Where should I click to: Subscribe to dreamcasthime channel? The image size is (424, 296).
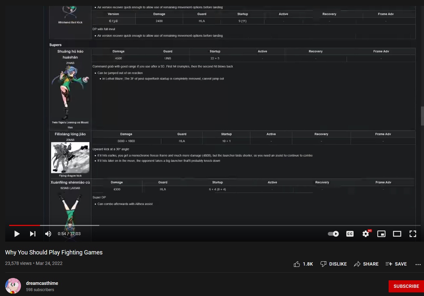click(406, 286)
